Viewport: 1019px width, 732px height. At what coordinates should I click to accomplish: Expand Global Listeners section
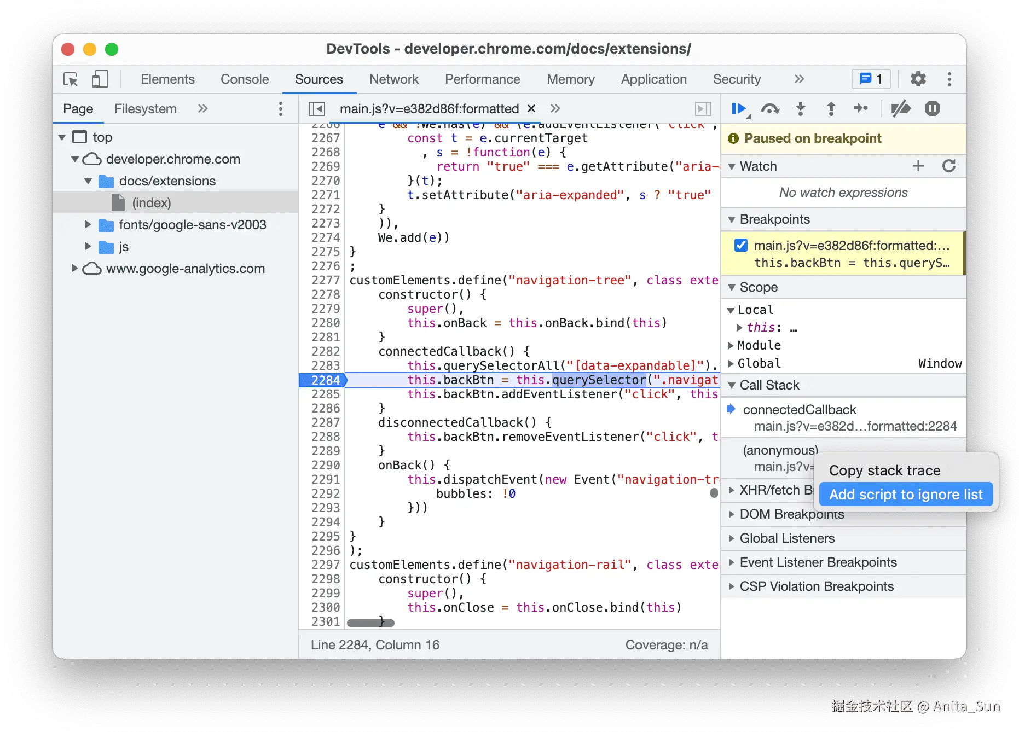coord(732,538)
